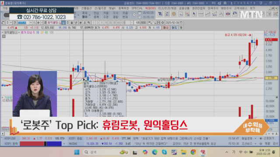
Task: Switch chart to weekly (주) period
Action: [x=68, y=23]
